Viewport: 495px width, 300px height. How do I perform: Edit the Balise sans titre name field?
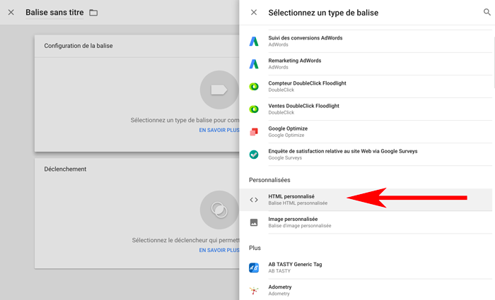54,13
